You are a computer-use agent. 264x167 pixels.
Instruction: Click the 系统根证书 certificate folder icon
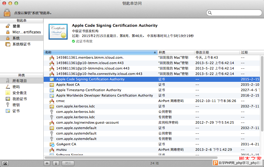click(8, 44)
